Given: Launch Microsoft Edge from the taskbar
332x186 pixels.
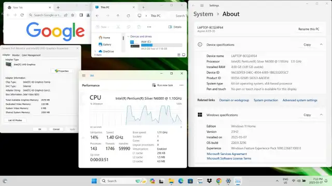Looking at the screenshot, I should tap(181, 181).
